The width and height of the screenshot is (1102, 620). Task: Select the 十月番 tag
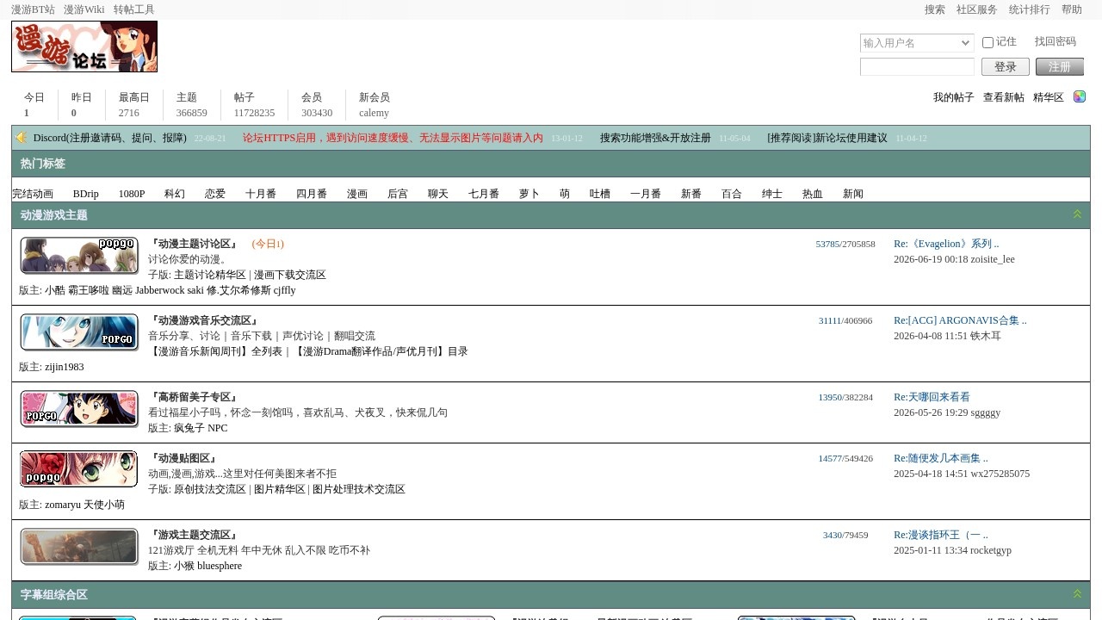261,194
